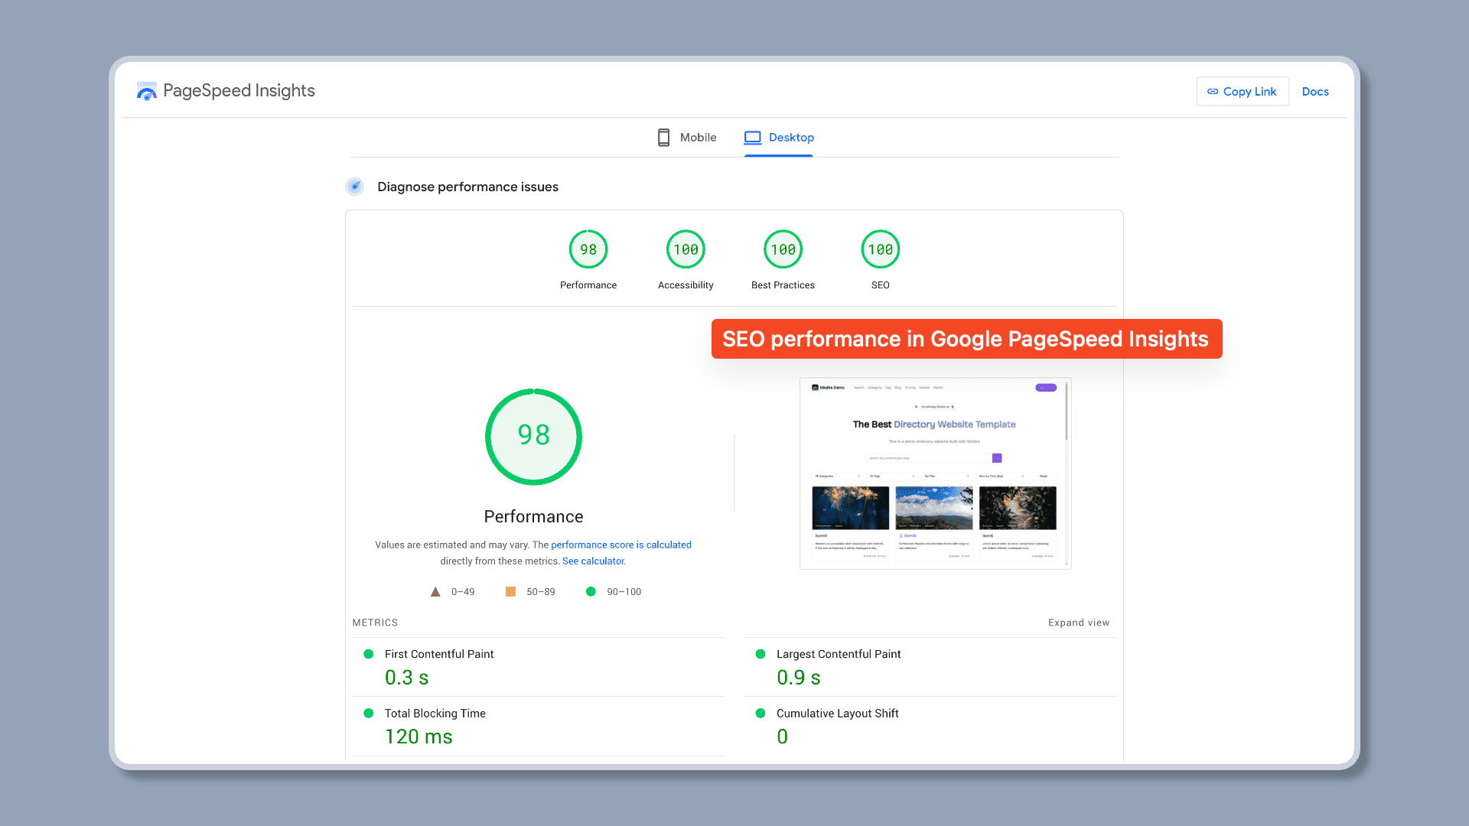Open Expand view for metrics

[x=1079, y=622]
